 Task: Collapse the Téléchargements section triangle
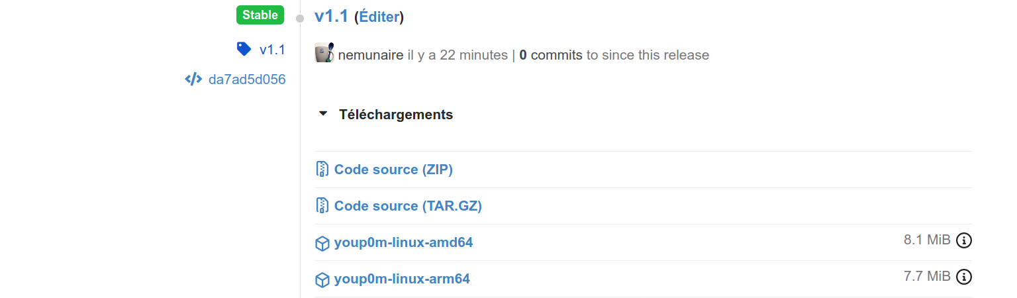[323, 114]
